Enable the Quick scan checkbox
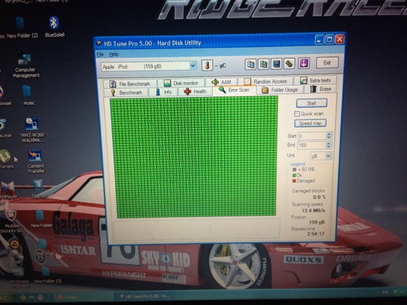Viewport: 407px width, 305px height. click(x=297, y=113)
